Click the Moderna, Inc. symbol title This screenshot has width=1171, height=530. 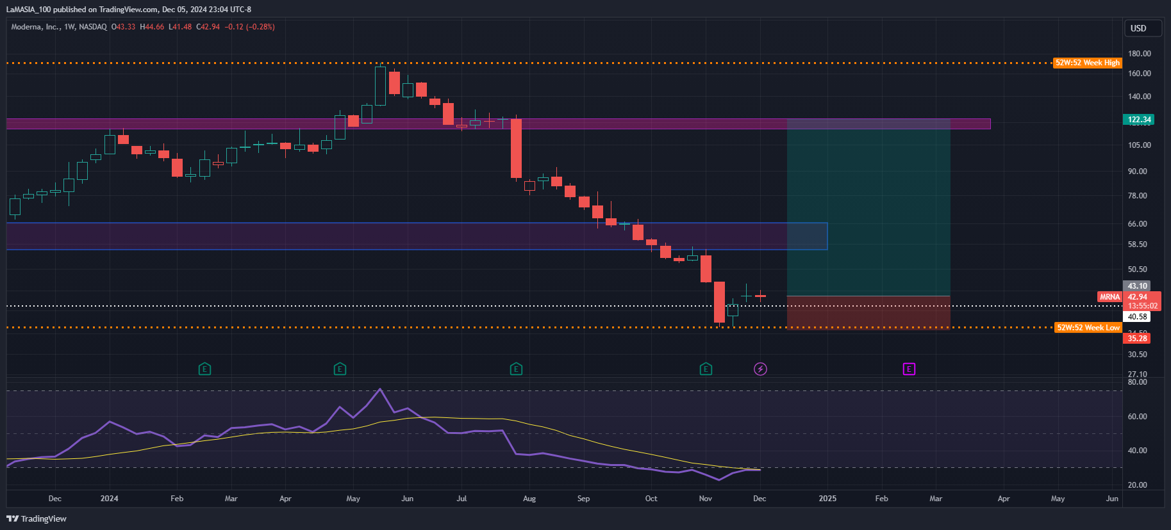click(x=35, y=27)
